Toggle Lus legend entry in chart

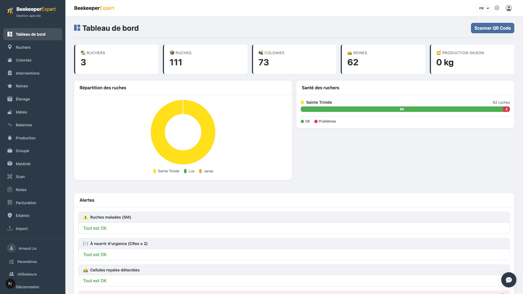(189, 171)
